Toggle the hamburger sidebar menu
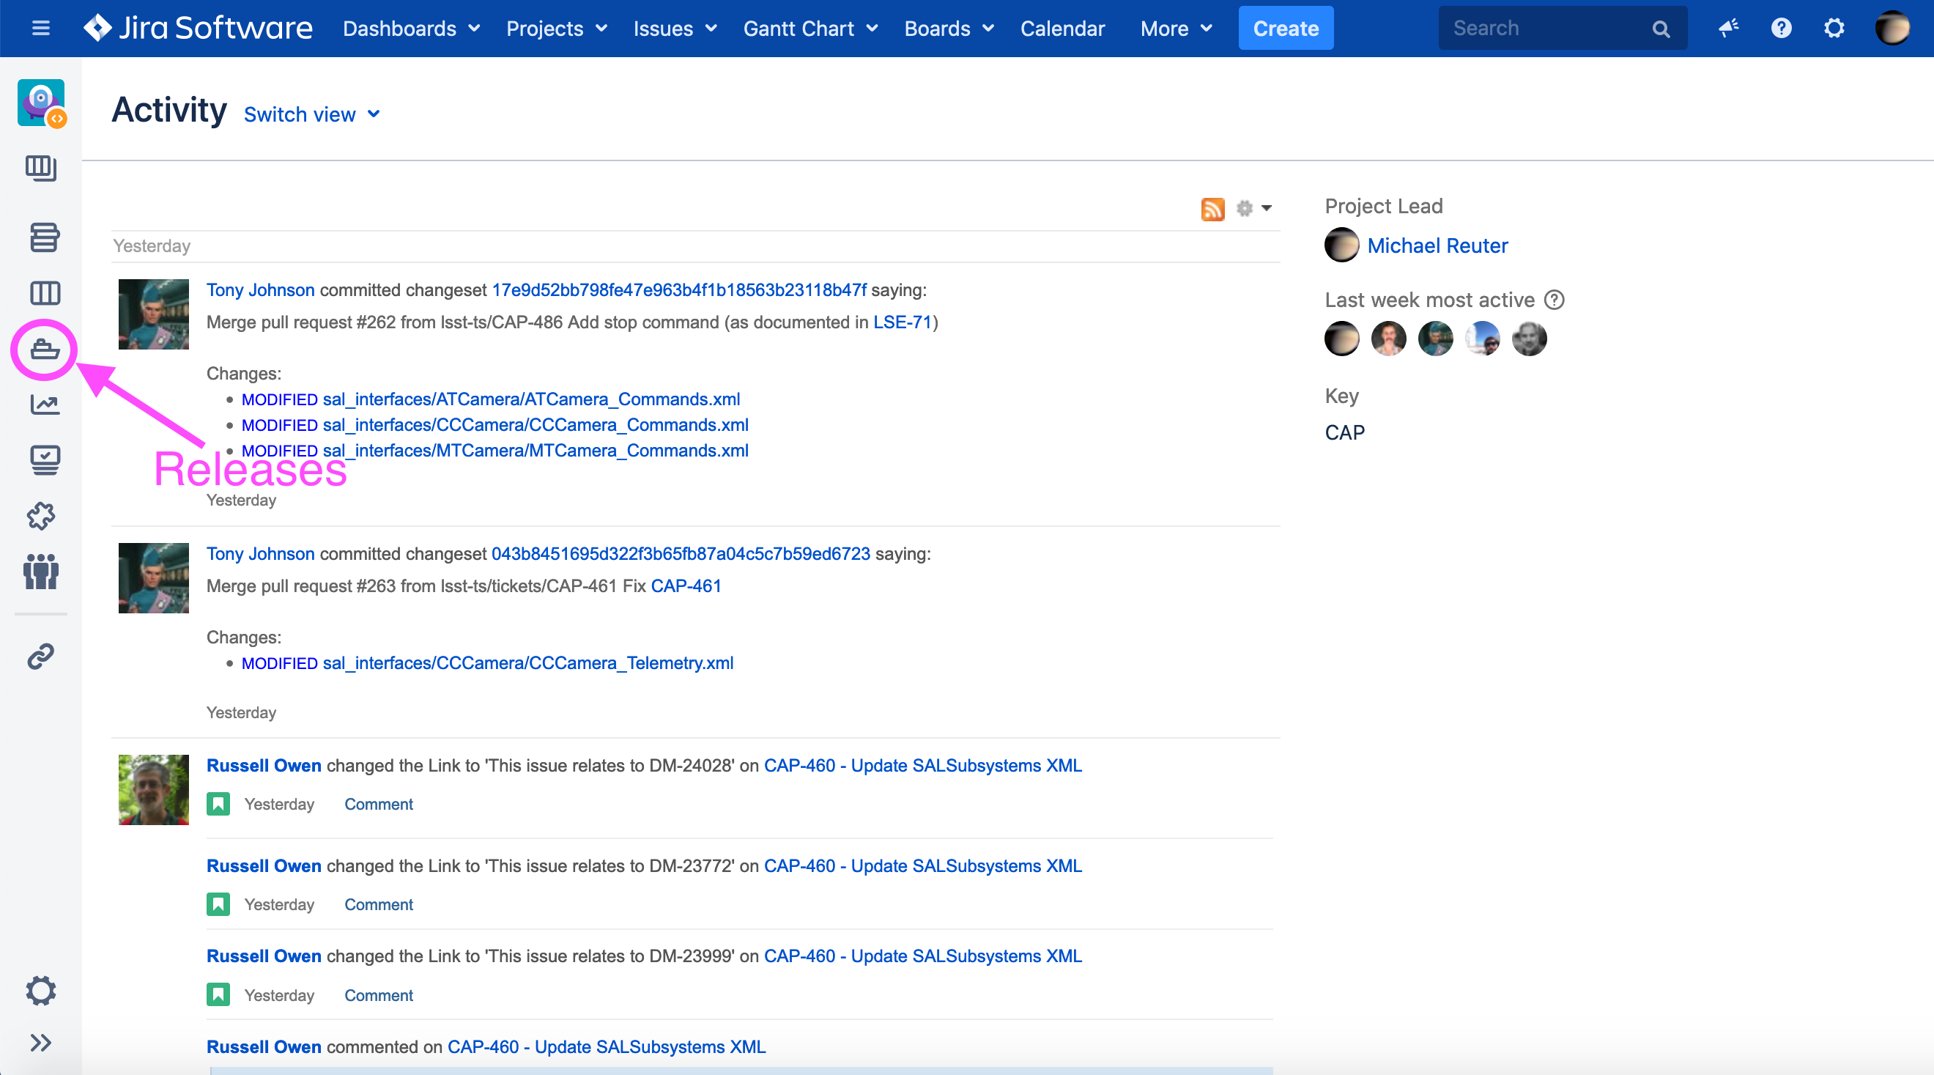The height and width of the screenshot is (1075, 1934). [40, 29]
